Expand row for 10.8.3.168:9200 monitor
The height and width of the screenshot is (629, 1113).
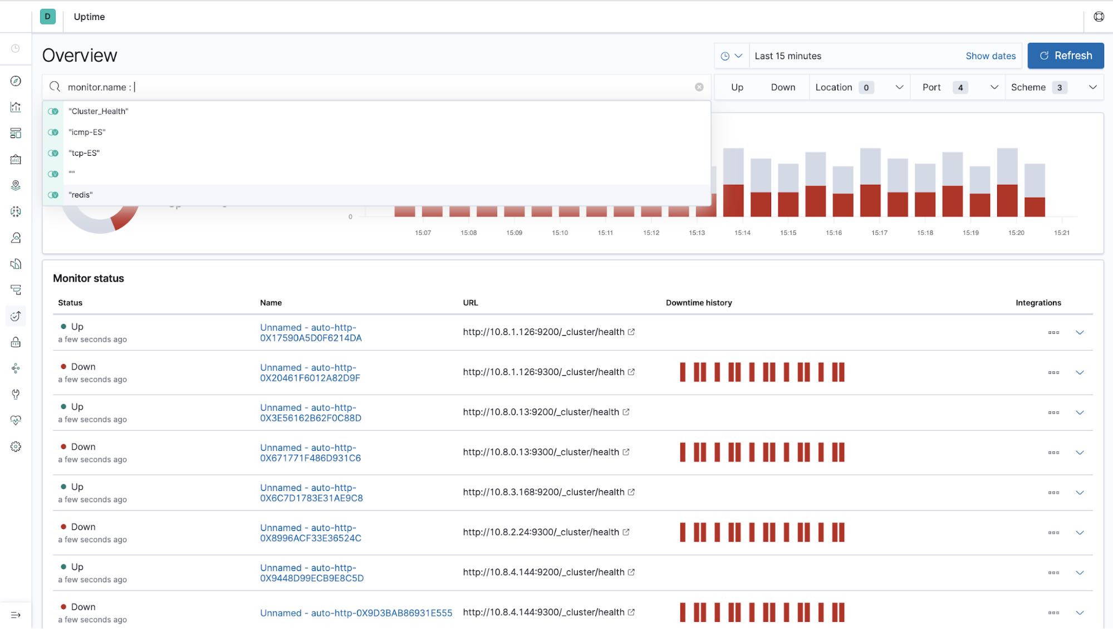click(x=1080, y=493)
